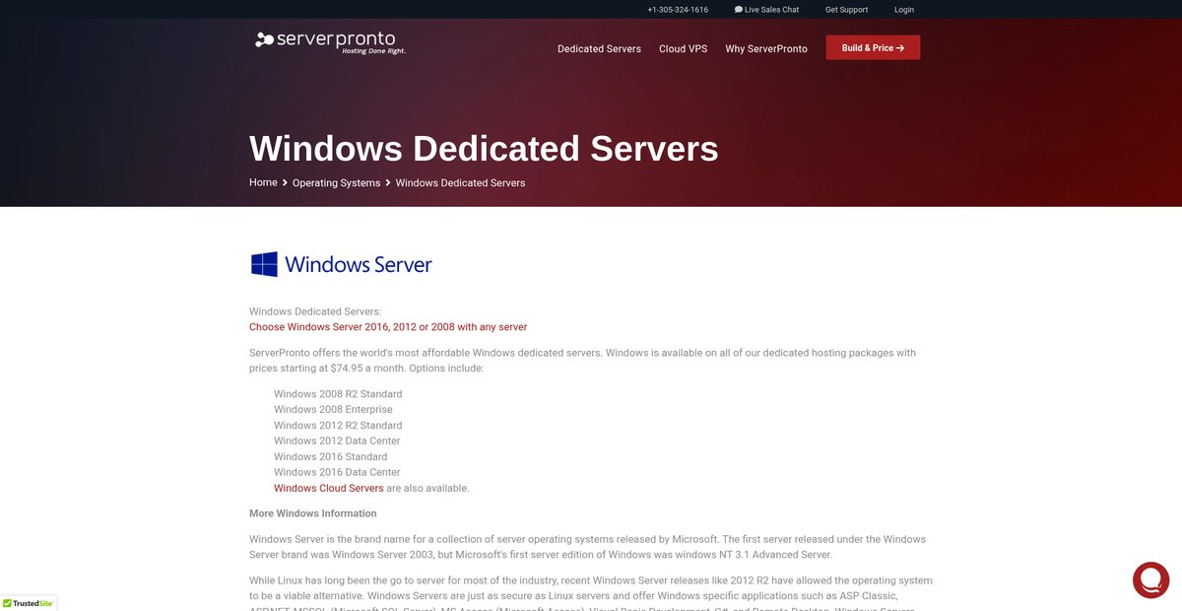The width and height of the screenshot is (1182, 611).
Task: Call the +1-305-324-1616 phone link
Action: pyautogui.click(x=678, y=10)
